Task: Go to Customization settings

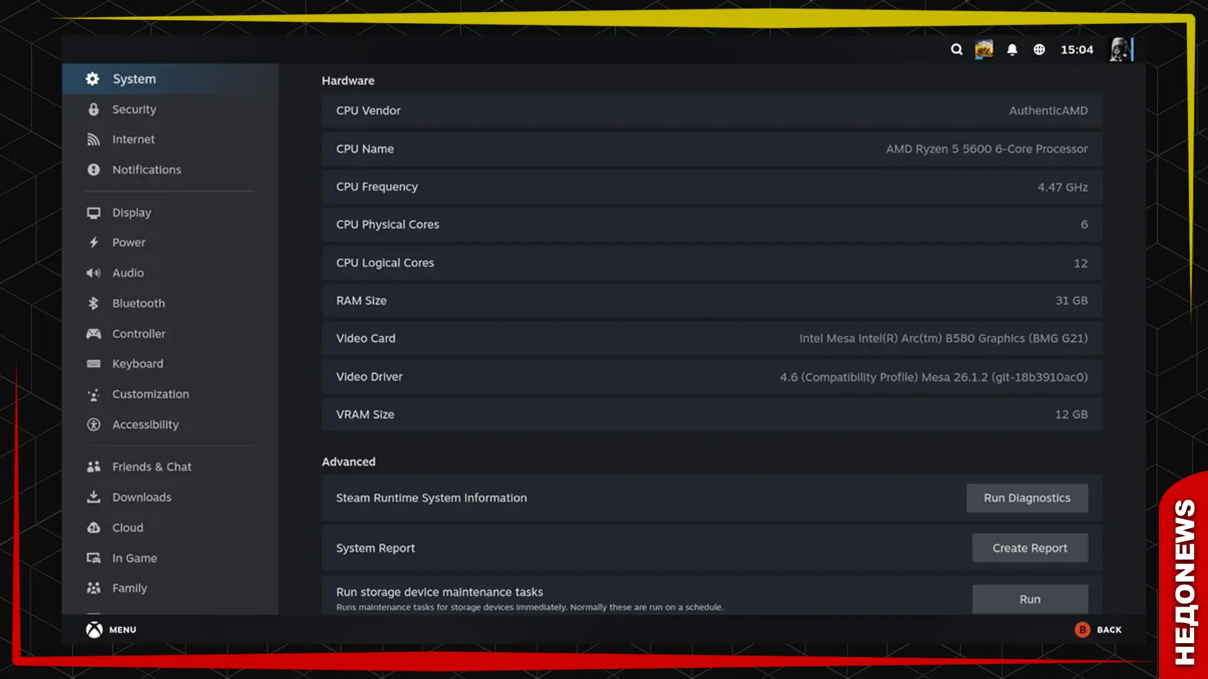Action: (x=170, y=394)
